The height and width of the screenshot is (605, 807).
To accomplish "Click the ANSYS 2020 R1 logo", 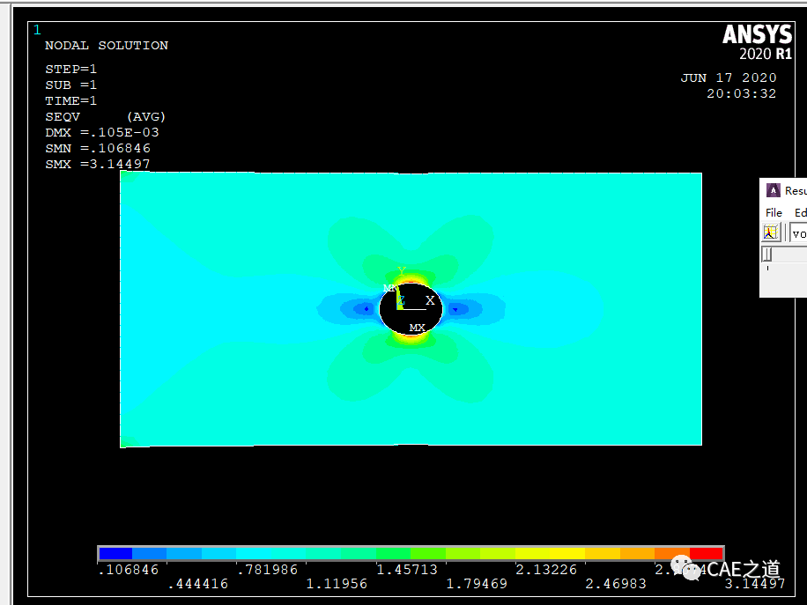I will click(x=756, y=40).
